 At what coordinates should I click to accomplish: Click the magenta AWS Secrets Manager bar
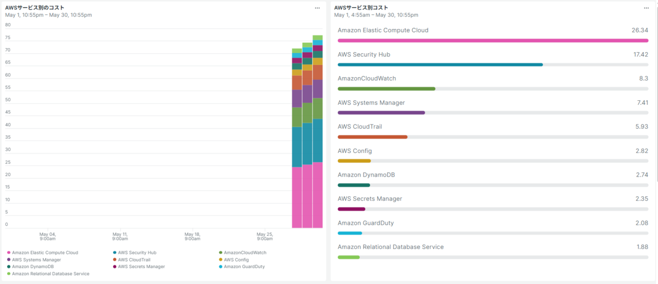coord(351,209)
